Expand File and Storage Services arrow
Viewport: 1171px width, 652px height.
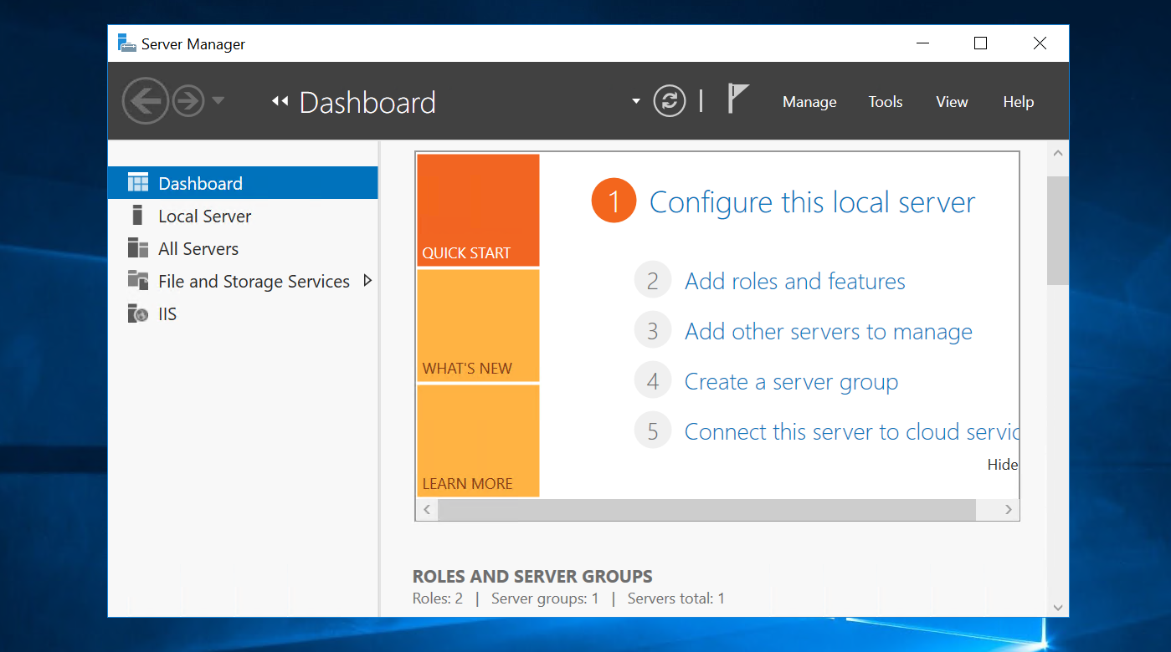pos(367,281)
